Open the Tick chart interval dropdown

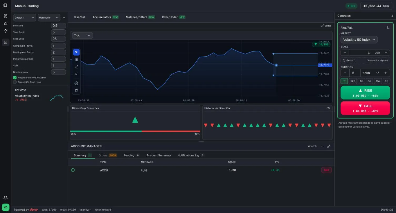[82, 35]
